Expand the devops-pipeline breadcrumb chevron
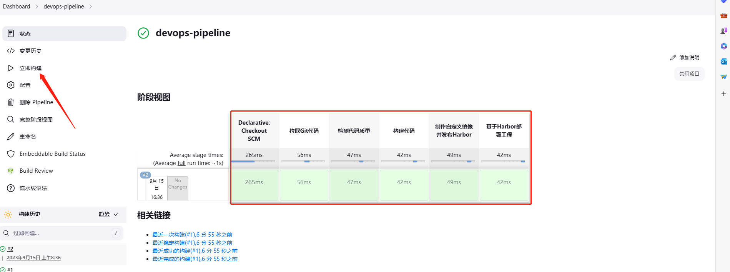This screenshot has width=730, height=272. click(91, 7)
